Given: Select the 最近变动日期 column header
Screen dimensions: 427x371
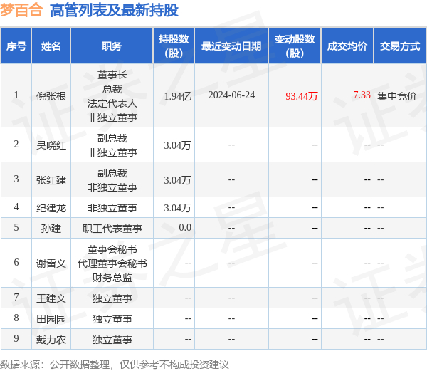Looking at the screenshot, I should pos(231,46).
